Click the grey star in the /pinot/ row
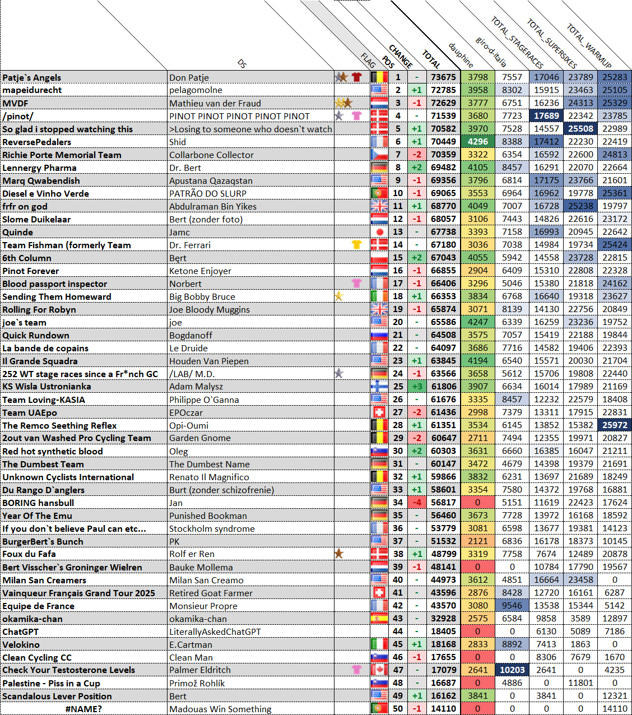The width and height of the screenshot is (632, 715). pyautogui.click(x=338, y=115)
